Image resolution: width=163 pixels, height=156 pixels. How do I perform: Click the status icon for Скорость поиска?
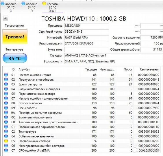tap(6, 103)
